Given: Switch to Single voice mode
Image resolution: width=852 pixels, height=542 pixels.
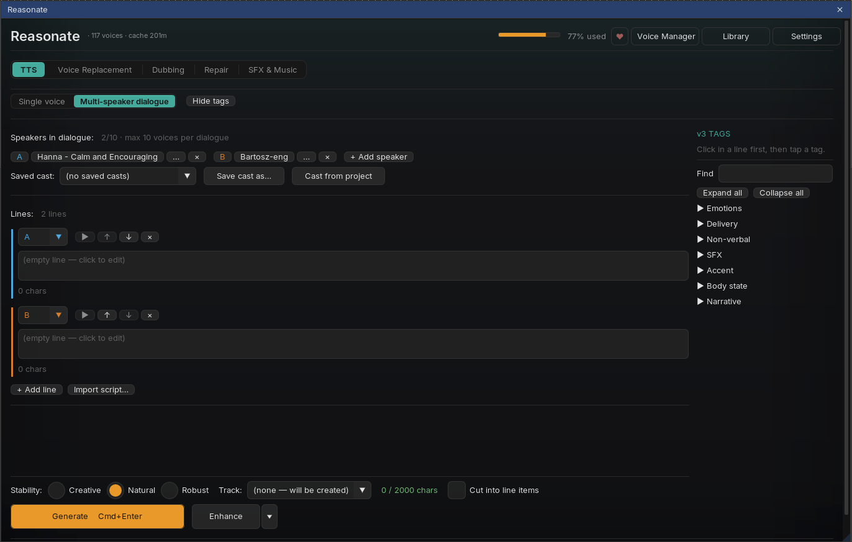Looking at the screenshot, I should [x=42, y=101].
